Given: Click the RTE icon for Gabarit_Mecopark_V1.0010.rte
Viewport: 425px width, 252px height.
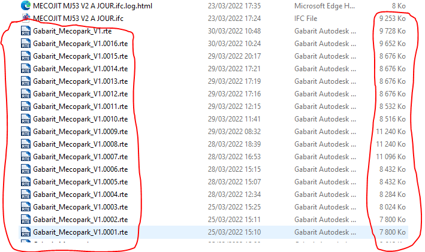Looking at the screenshot, I should (26, 119).
